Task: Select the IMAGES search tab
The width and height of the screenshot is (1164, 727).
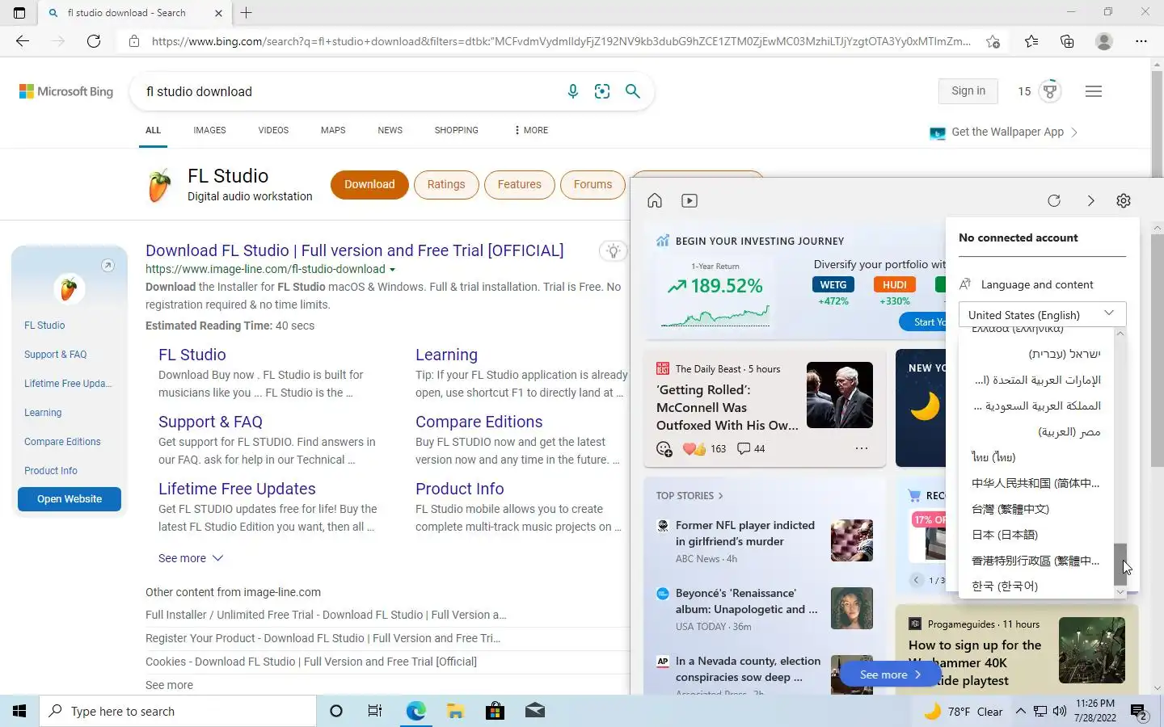Action: (x=209, y=130)
